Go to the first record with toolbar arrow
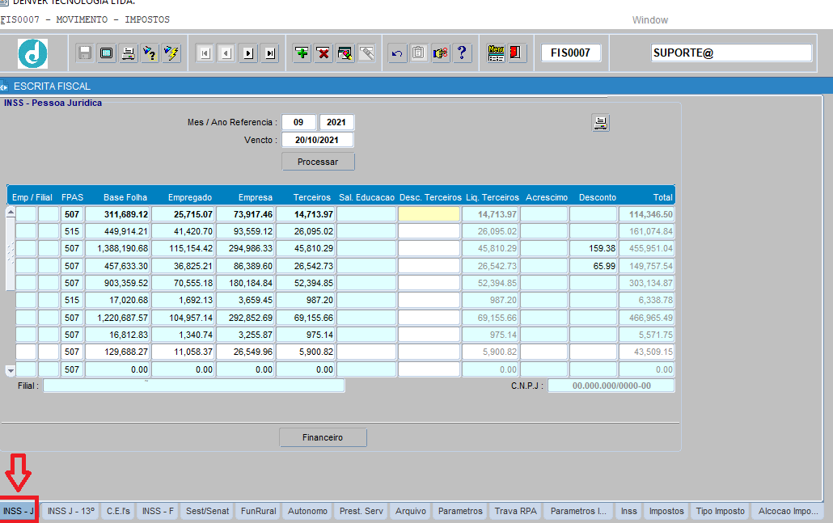The image size is (833, 523). 205,53
